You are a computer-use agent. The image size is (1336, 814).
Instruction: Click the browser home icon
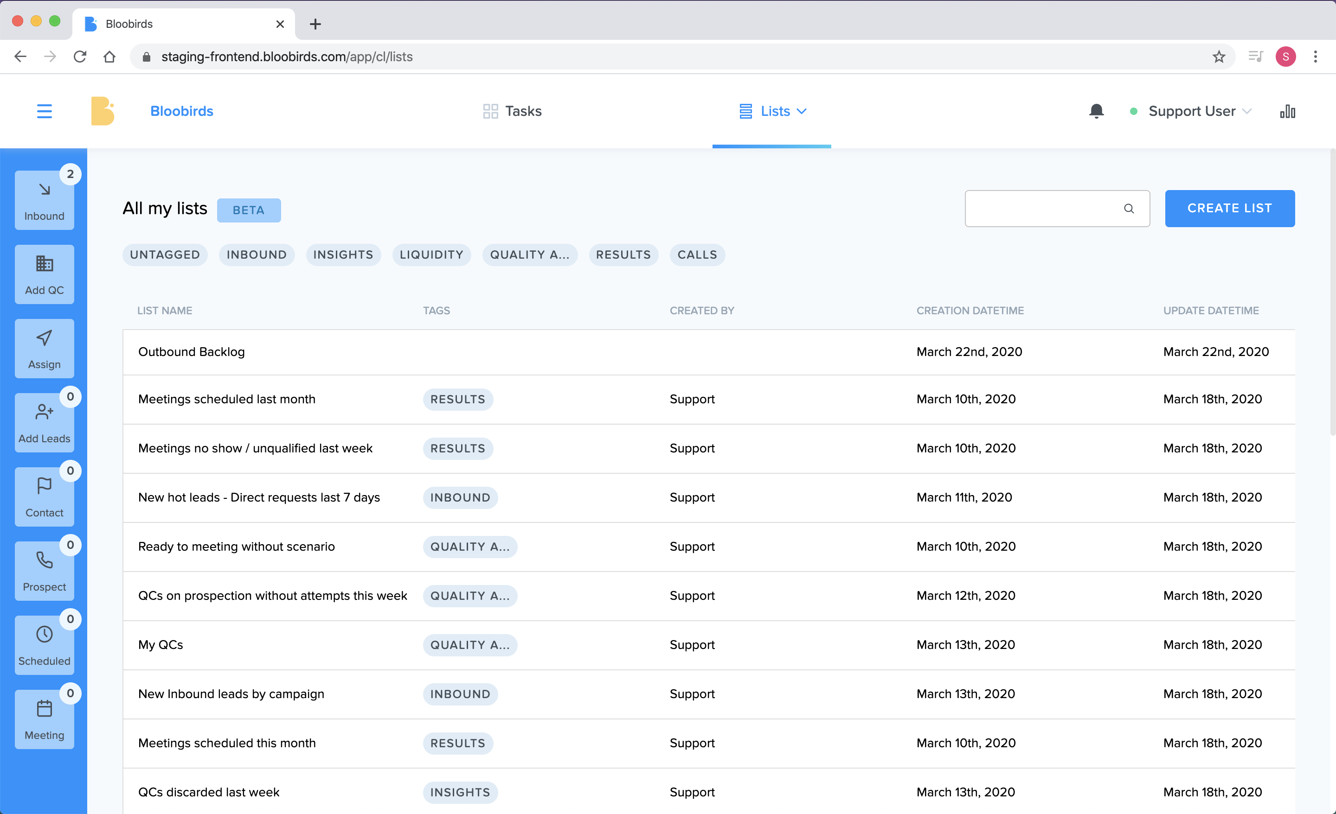tap(109, 57)
